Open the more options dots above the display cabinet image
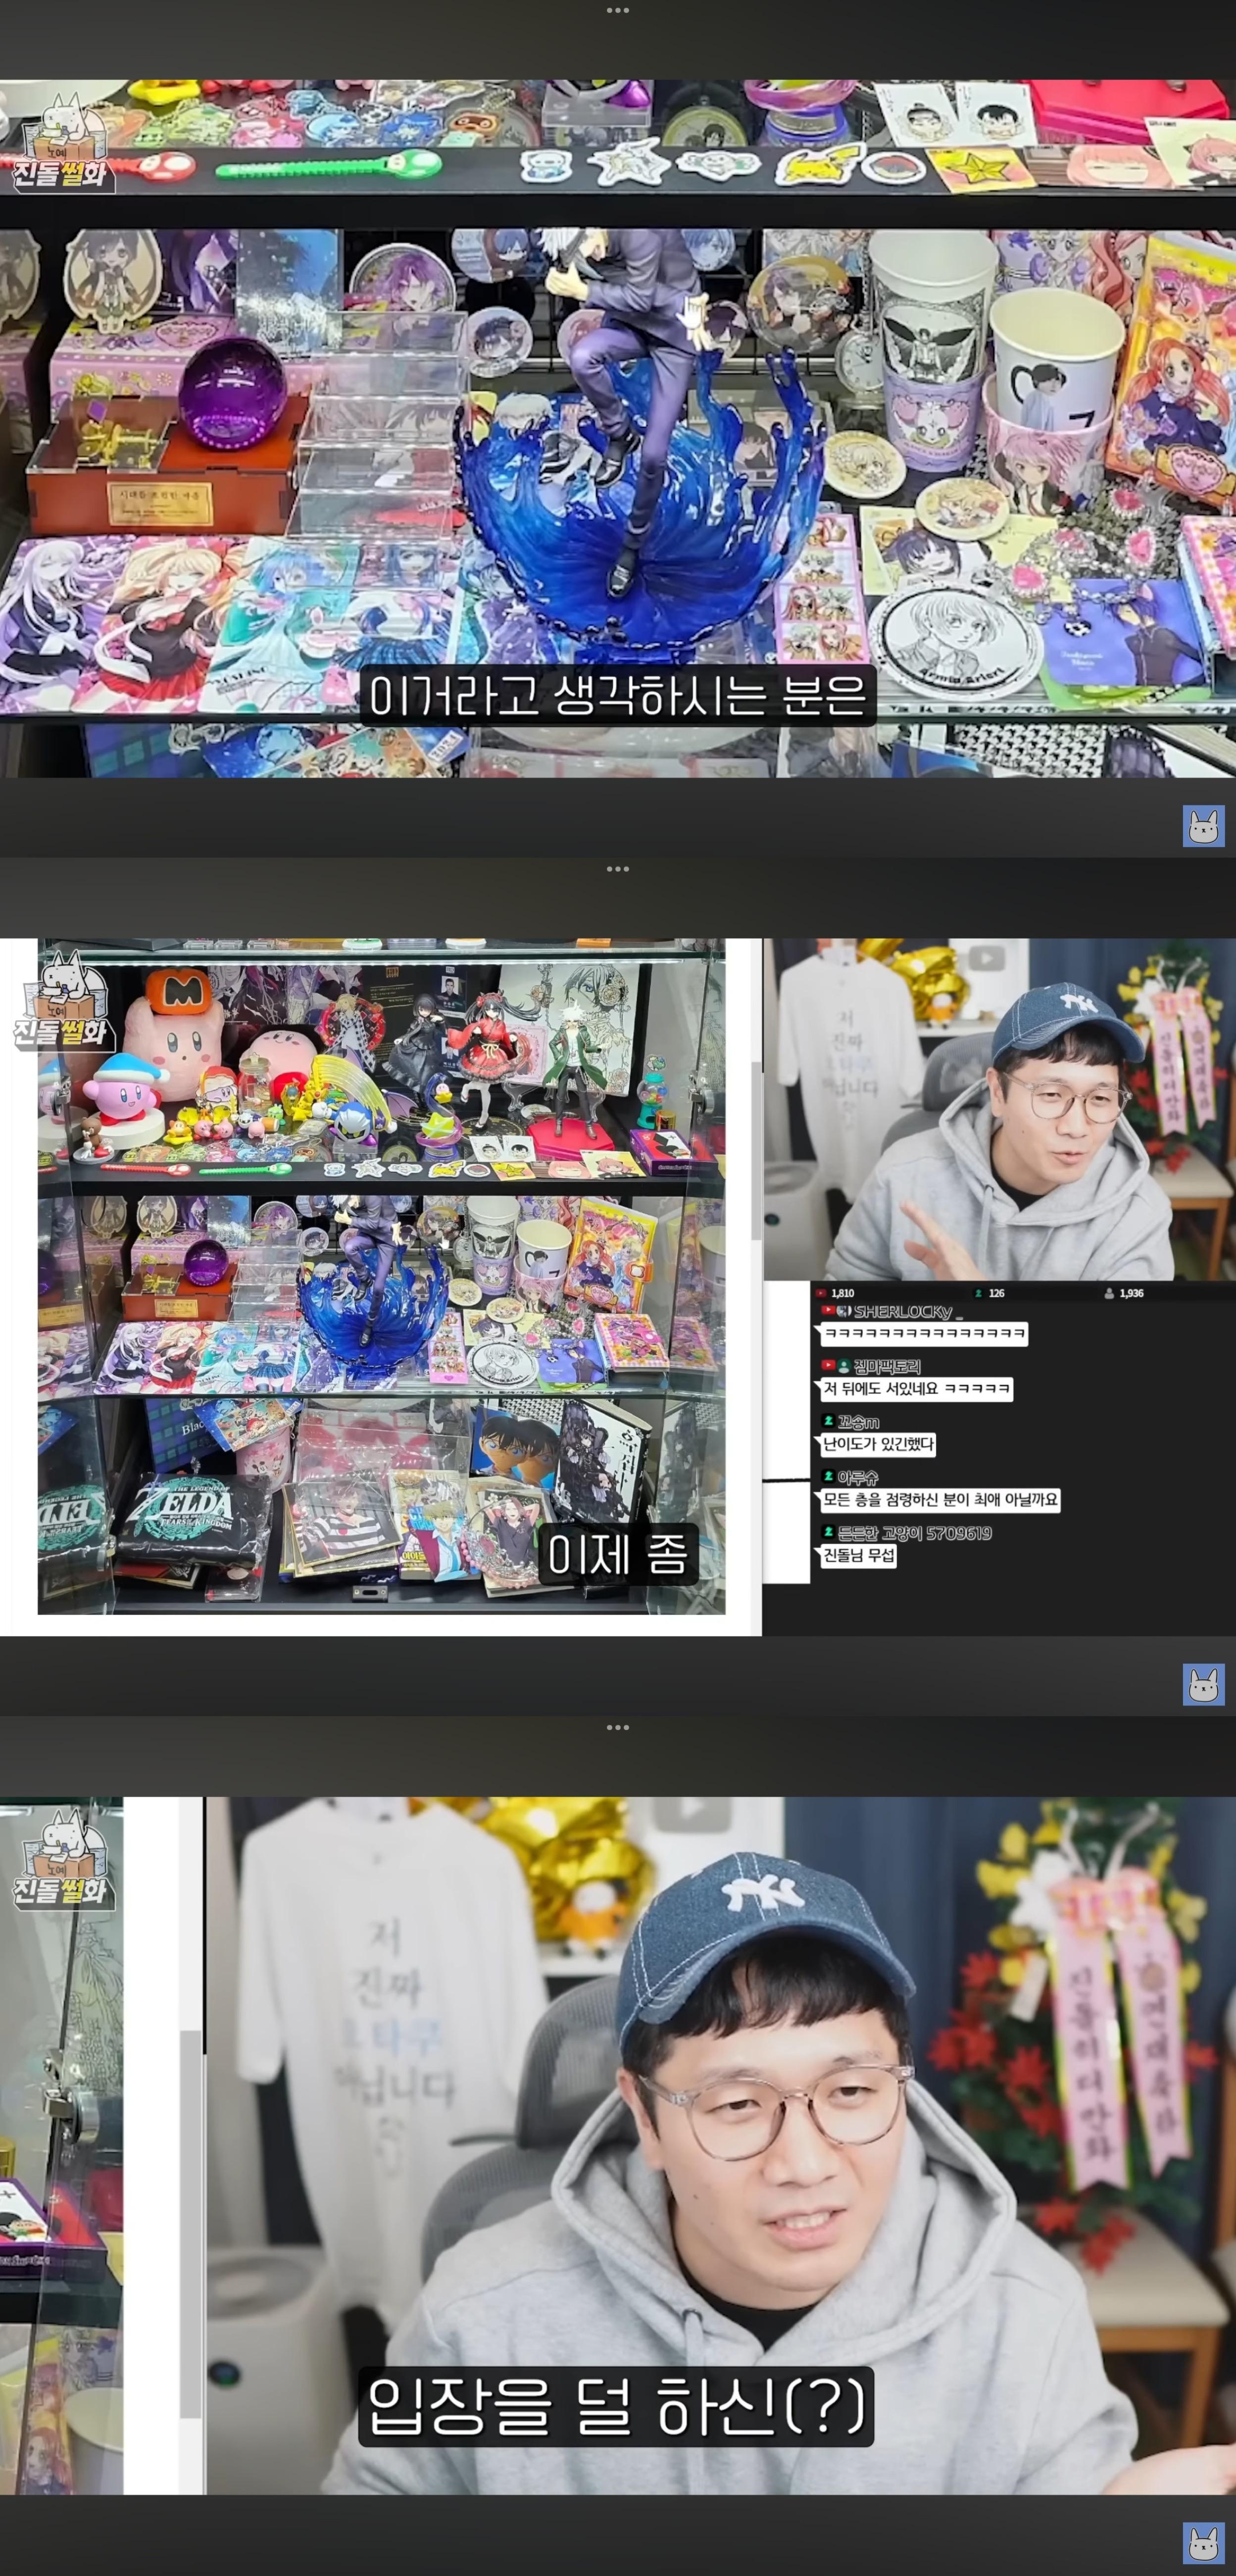 pos(618,869)
